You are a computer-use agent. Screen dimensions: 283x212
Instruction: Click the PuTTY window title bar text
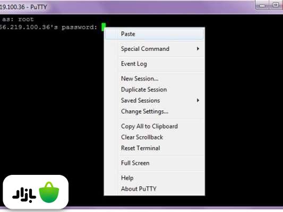pyautogui.click(x=23, y=7)
